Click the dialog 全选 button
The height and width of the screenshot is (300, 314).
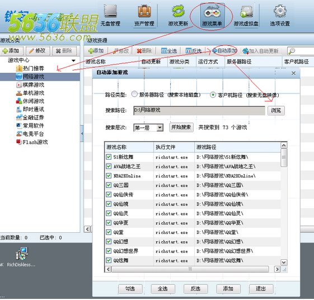click(x=163, y=289)
